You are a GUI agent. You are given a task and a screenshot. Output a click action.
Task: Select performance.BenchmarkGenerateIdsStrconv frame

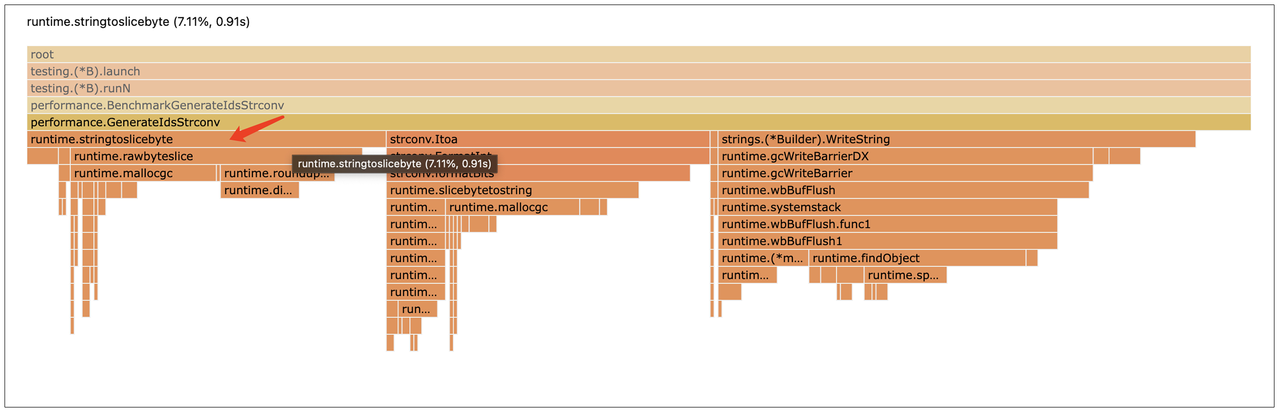[639, 105]
